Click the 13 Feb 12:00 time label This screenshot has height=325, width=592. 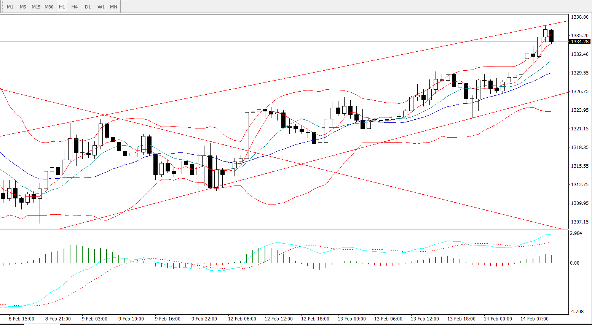(x=424, y=319)
